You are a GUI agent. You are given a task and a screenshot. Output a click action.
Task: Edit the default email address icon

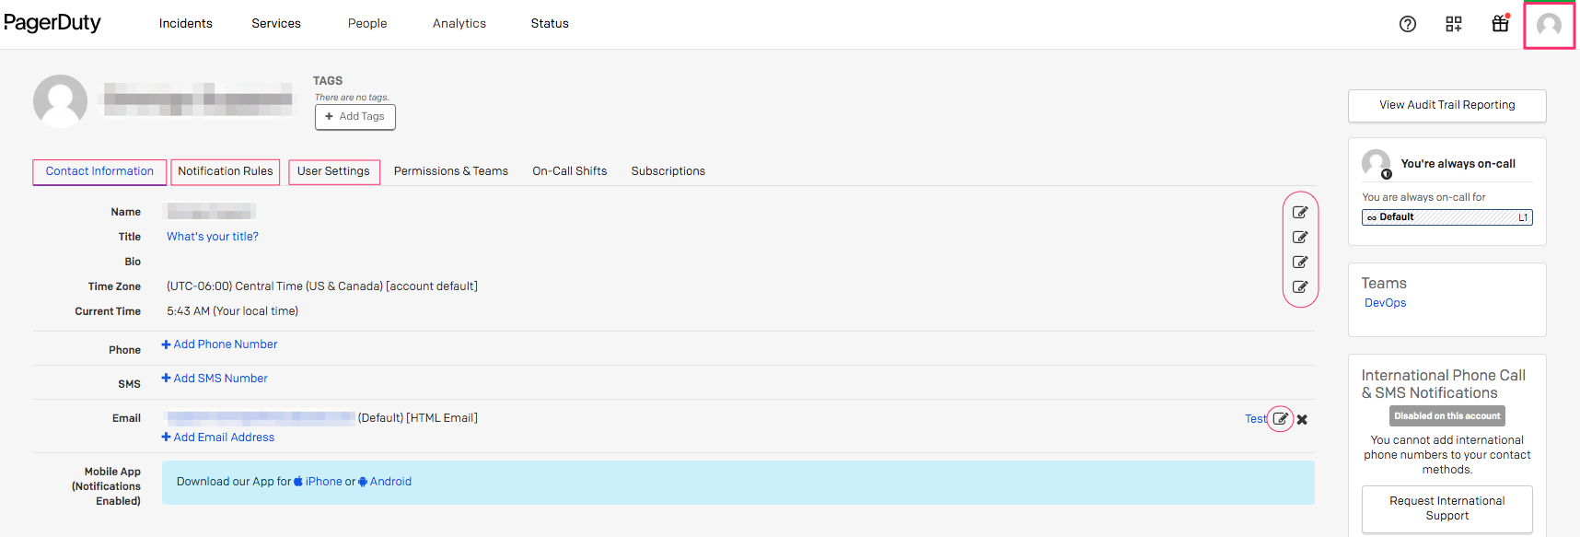1280,419
